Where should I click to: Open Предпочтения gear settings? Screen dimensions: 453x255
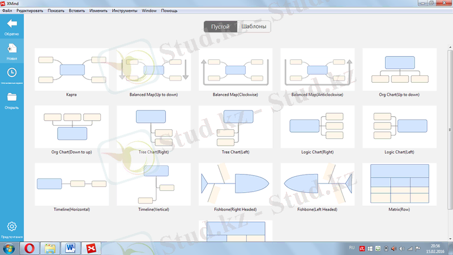pyautogui.click(x=12, y=226)
